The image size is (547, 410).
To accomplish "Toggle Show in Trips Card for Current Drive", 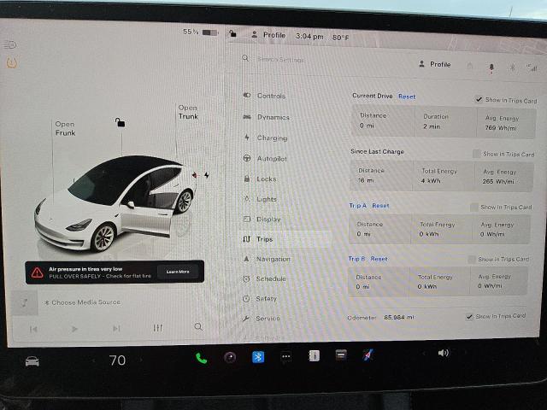I will (x=479, y=99).
